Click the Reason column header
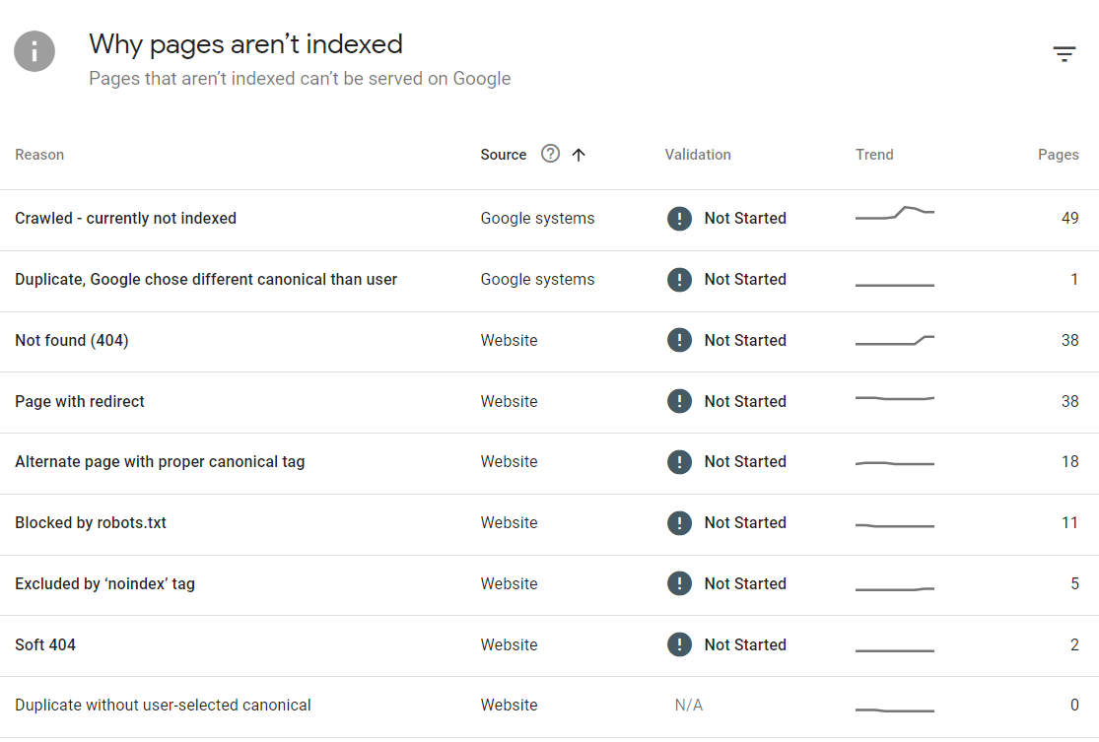The width and height of the screenshot is (1099, 742). (39, 155)
